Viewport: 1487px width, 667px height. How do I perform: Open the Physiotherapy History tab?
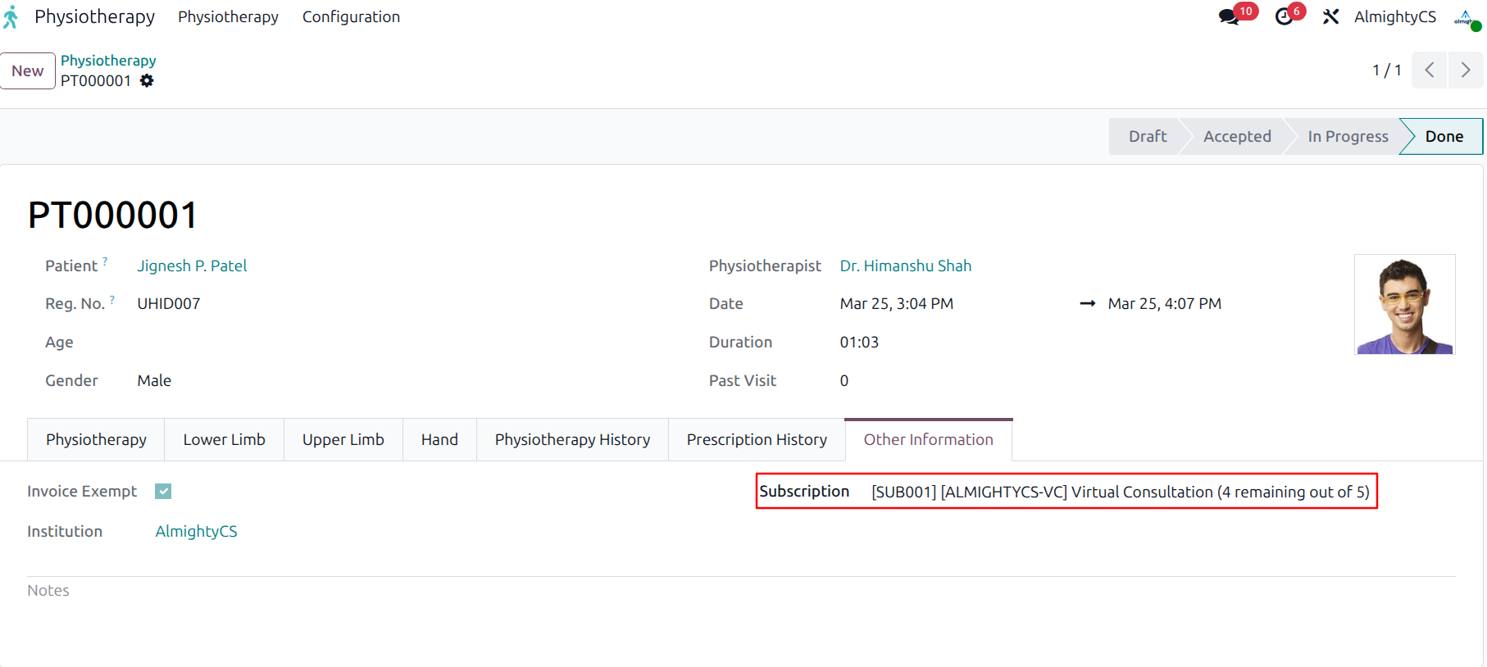click(x=572, y=440)
